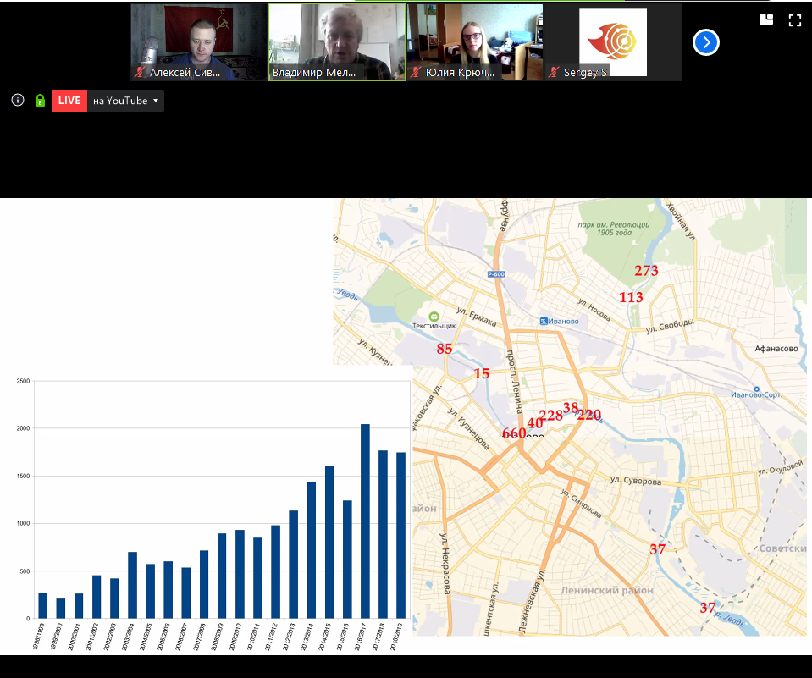This screenshot has width=812, height=678.
Task: Click Sergey's muted microphone icon
Action: pos(555,73)
